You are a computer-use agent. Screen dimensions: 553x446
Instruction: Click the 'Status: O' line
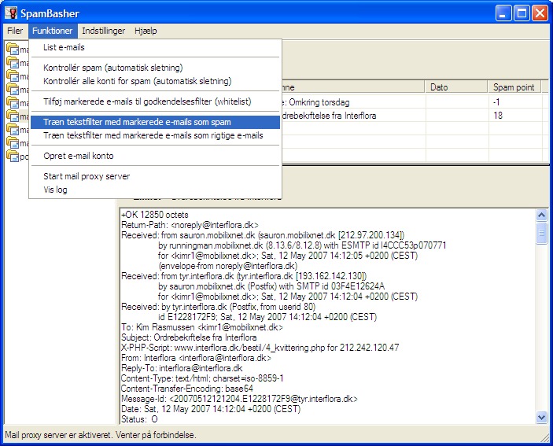point(139,419)
